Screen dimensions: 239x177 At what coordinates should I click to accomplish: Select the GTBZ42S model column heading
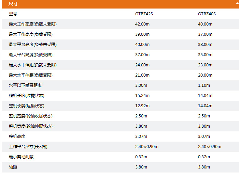tap(144, 14)
